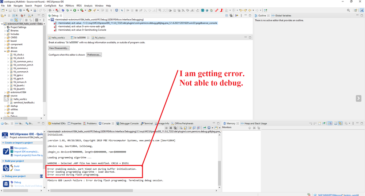This screenshot has height=196, width=365.
Task: Click the Open Perspective icon
Action: point(356,10)
